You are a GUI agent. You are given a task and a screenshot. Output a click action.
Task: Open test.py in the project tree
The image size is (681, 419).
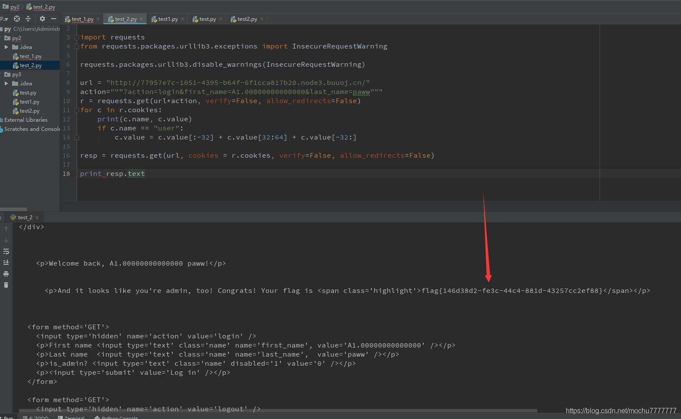point(28,93)
